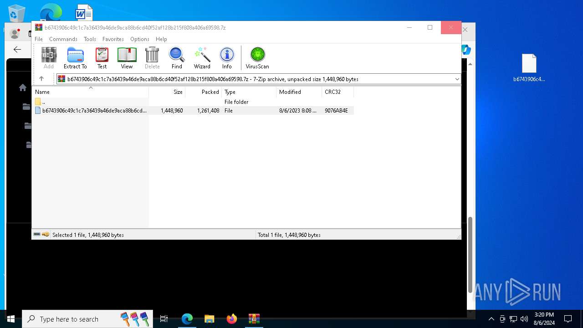Click the taskbar search box
583x328 pixels.
coord(87,319)
